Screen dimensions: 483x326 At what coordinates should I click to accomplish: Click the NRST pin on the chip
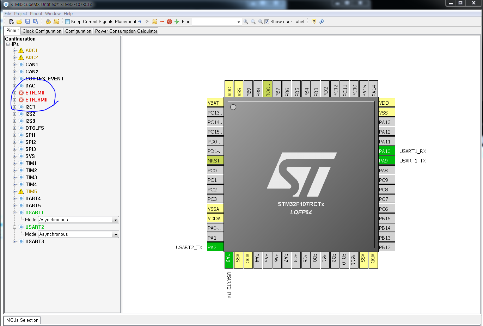pyautogui.click(x=215, y=160)
